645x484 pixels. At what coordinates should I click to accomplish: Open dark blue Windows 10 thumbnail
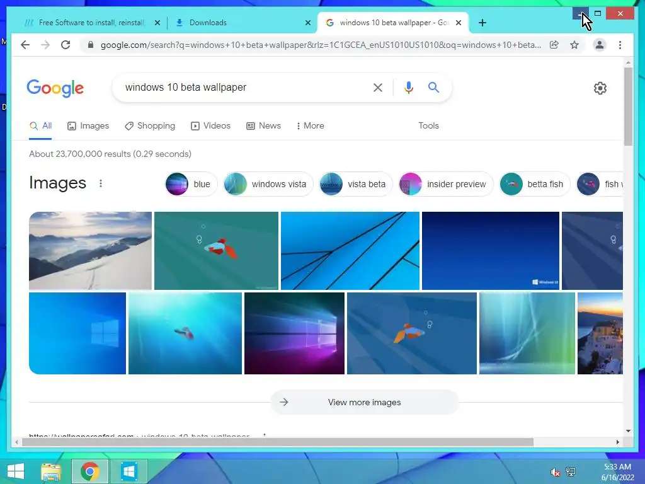(x=491, y=251)
